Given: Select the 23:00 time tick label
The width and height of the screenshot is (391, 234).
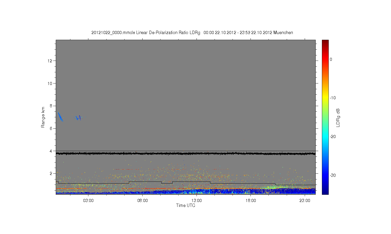Looking at the screenshot, I should click(305, 201).
